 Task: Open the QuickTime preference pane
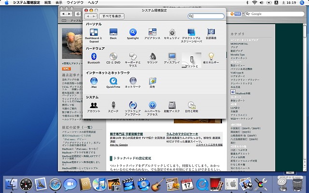[113, 81]
